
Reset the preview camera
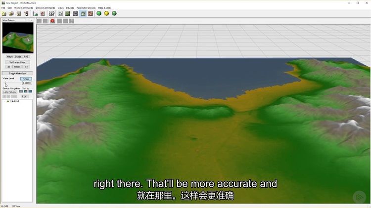coord(17,67)
